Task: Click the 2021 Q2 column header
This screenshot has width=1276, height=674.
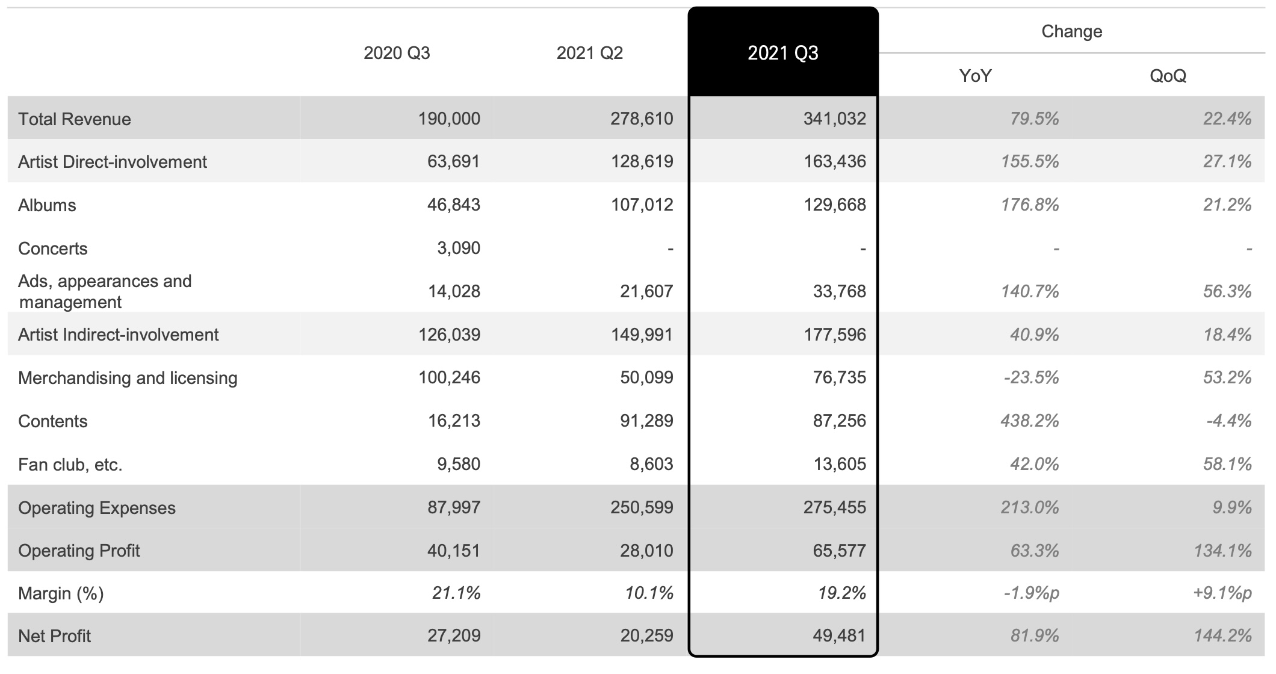Action: 589,53
